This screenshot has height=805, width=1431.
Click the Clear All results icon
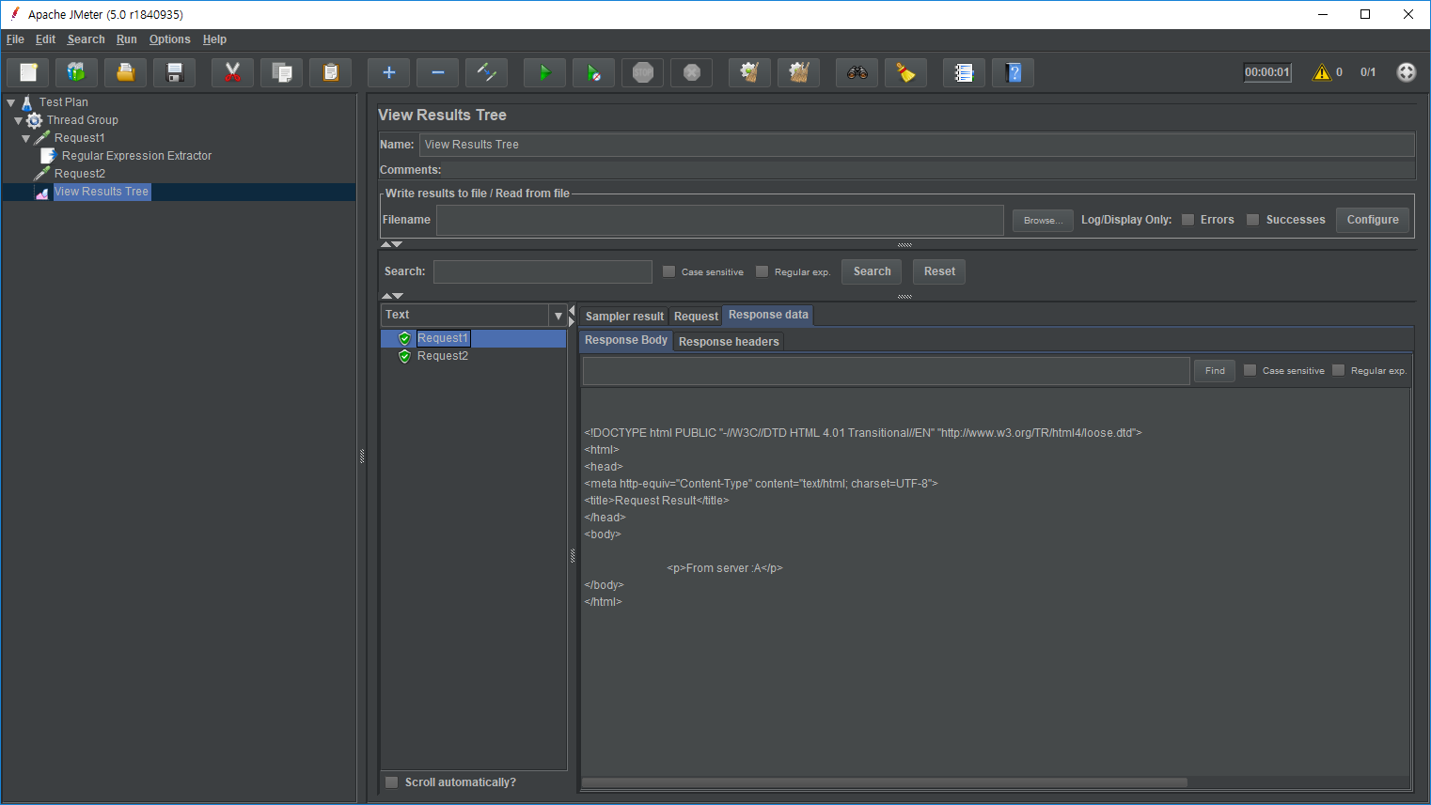tap(799, 72)
